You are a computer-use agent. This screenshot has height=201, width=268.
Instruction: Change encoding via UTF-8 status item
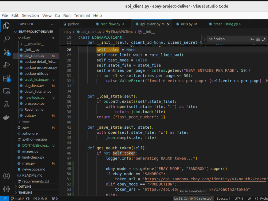(x=239, y=199)
